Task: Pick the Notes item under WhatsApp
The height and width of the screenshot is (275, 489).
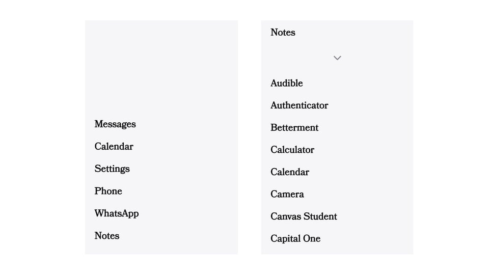Action: click(x=107, y=236)
